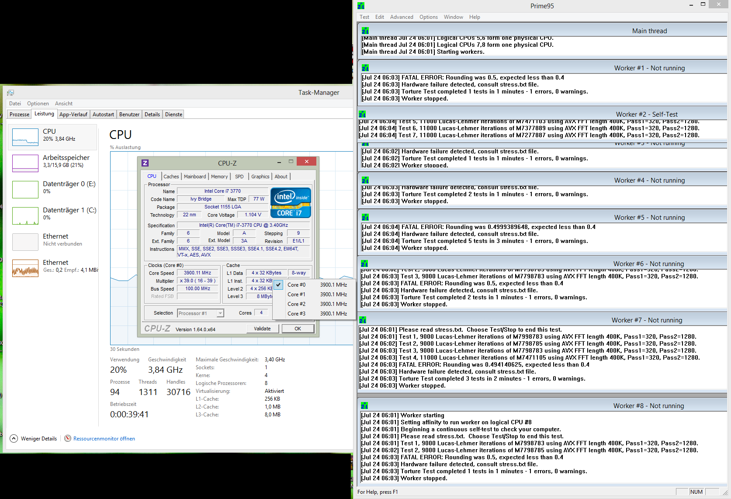The height and width of the screenshot is (499, 731).
Task: Click the Multiplier value x 39.0
Action: click(197, 281)
